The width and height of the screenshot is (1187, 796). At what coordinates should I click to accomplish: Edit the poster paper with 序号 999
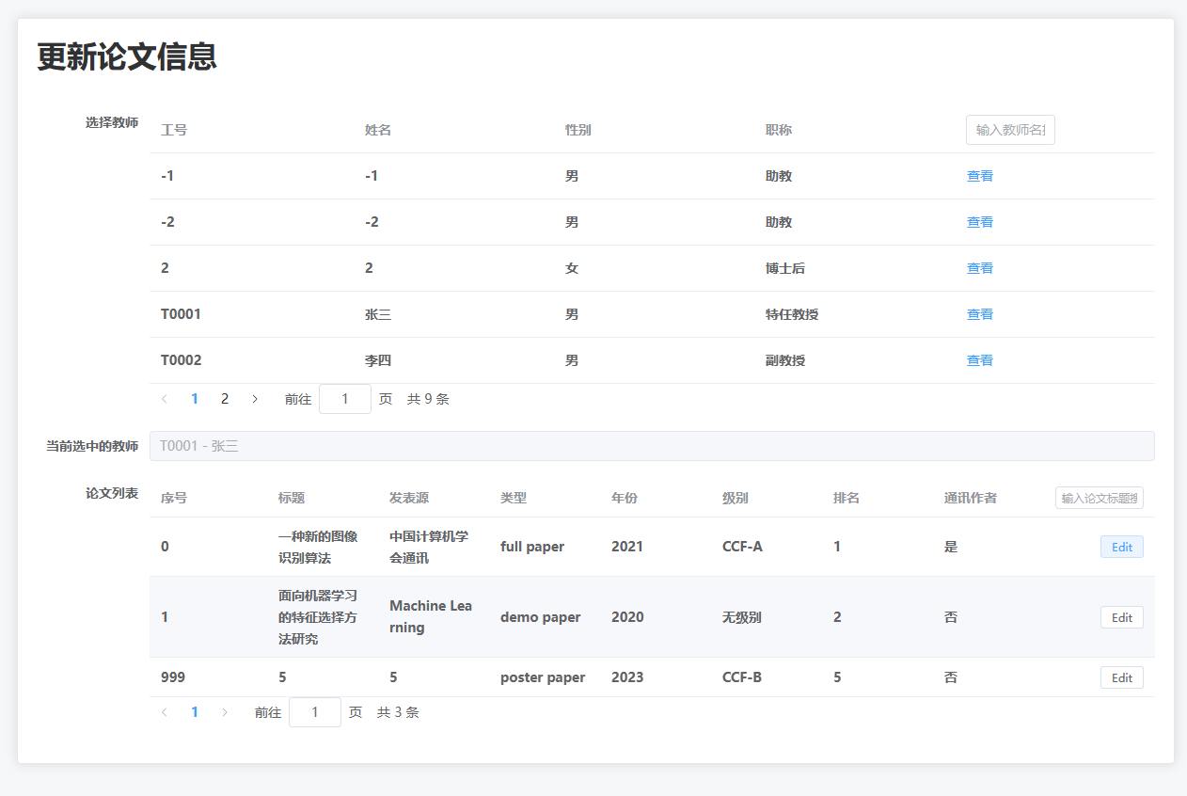tap(1121, 677)
